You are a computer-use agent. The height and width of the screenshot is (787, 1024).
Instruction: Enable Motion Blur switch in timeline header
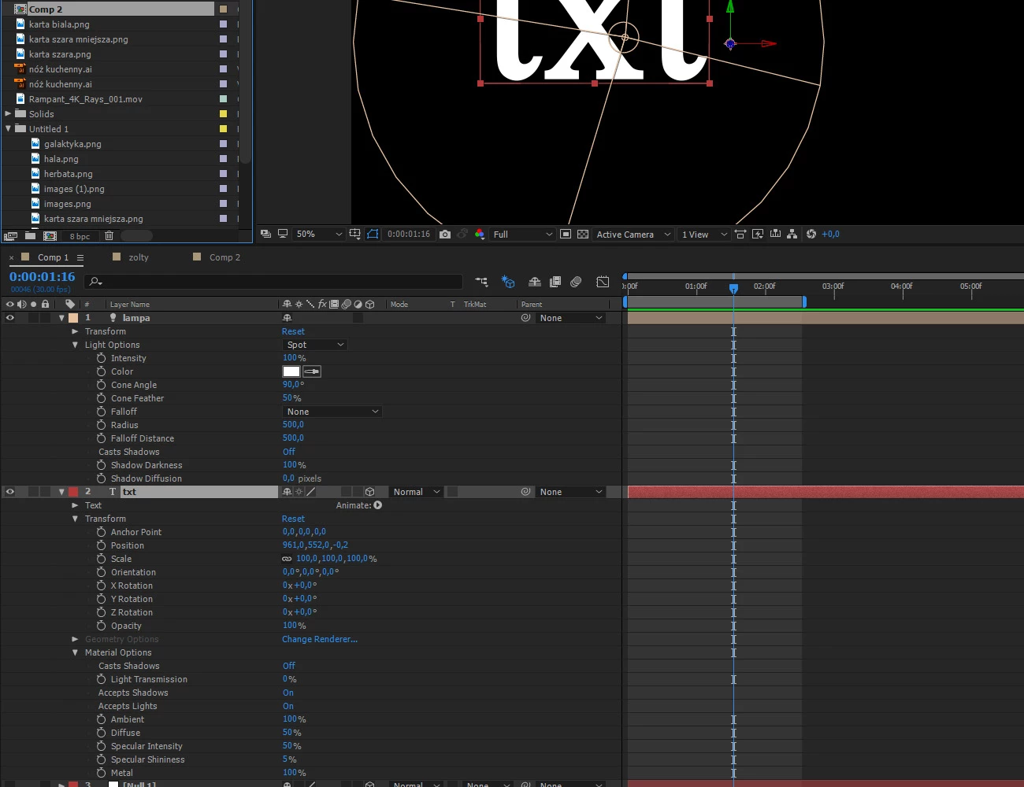pos(576,282)
